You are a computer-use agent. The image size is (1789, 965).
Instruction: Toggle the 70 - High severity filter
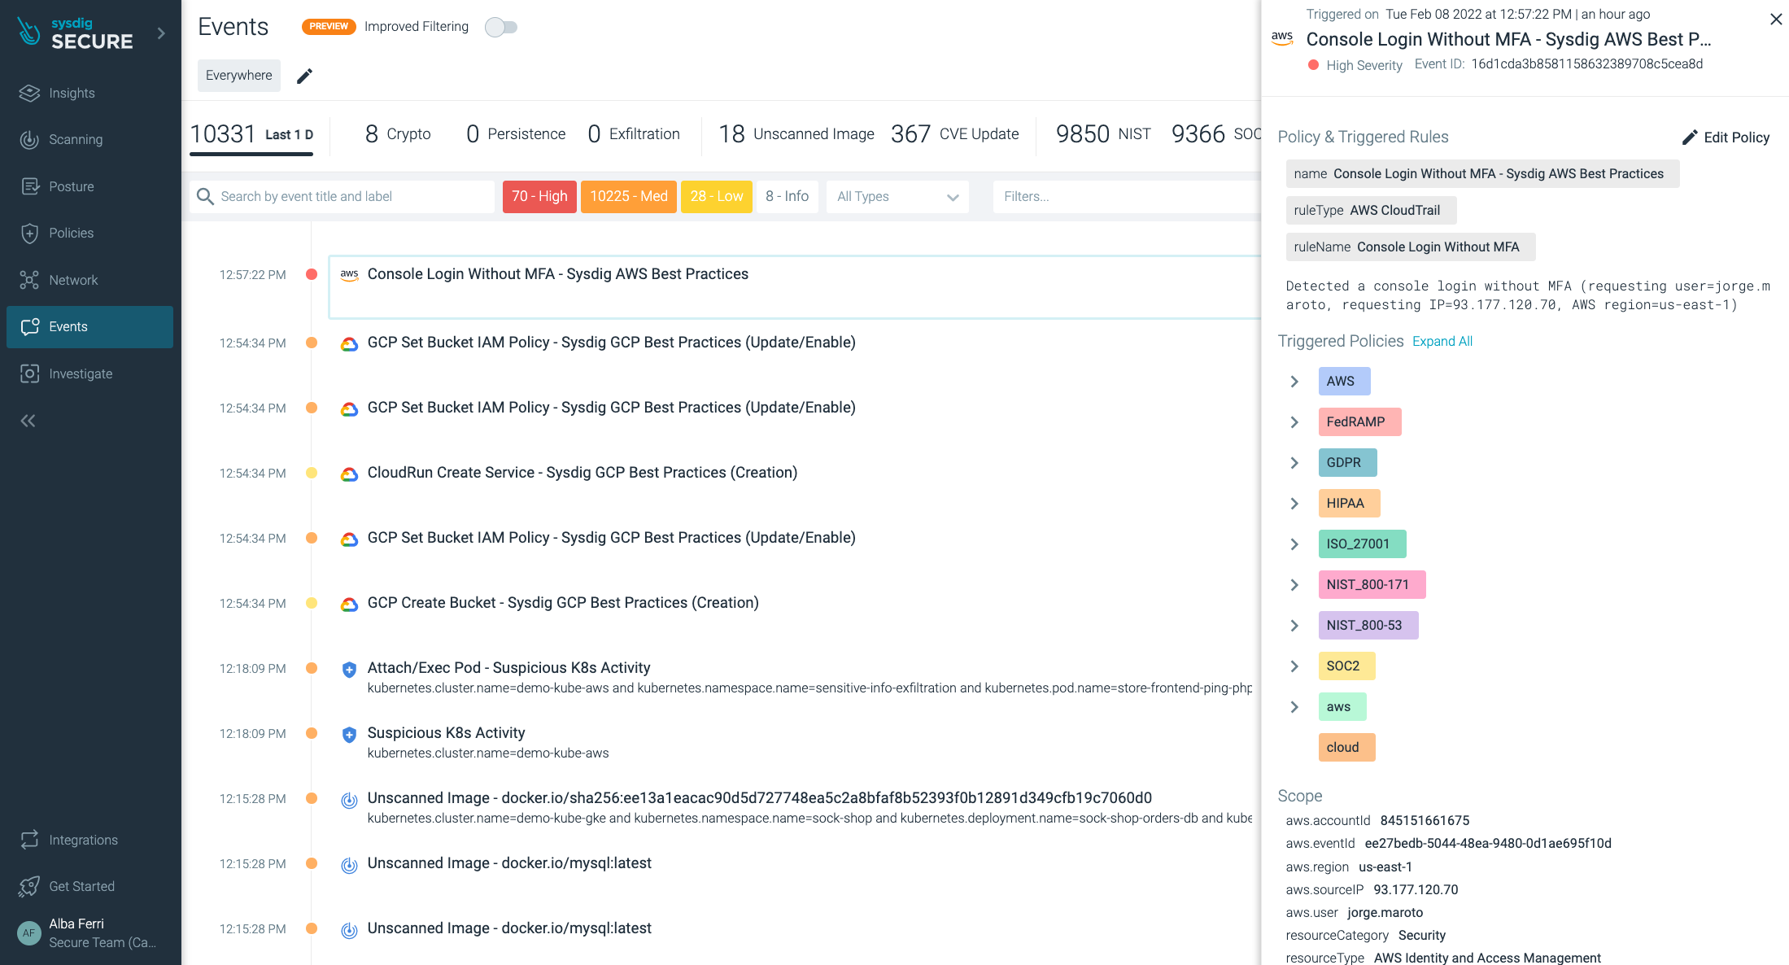pos(539,196)
